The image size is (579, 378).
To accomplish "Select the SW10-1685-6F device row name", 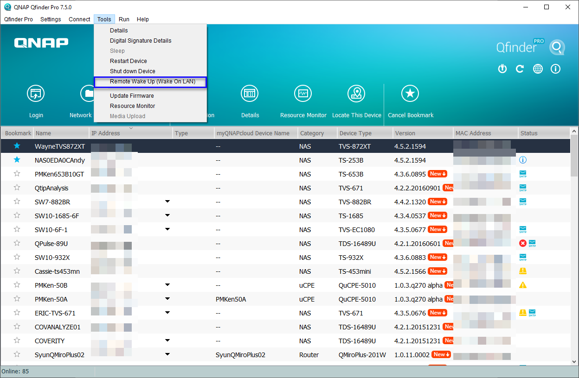I will click(57, 216).
